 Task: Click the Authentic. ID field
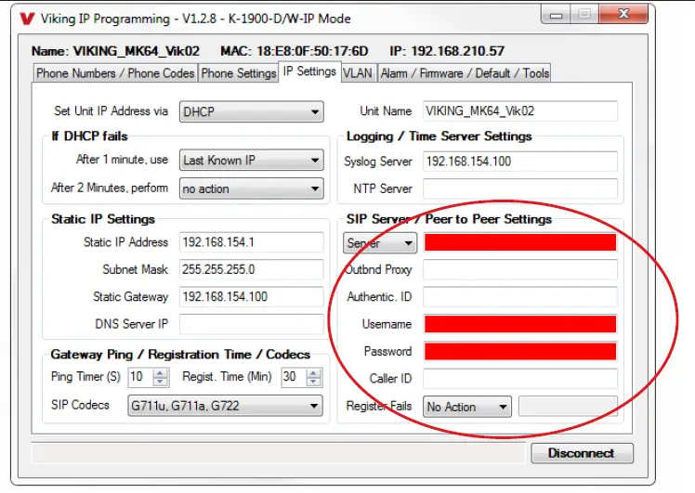click(x=520, y=297)
